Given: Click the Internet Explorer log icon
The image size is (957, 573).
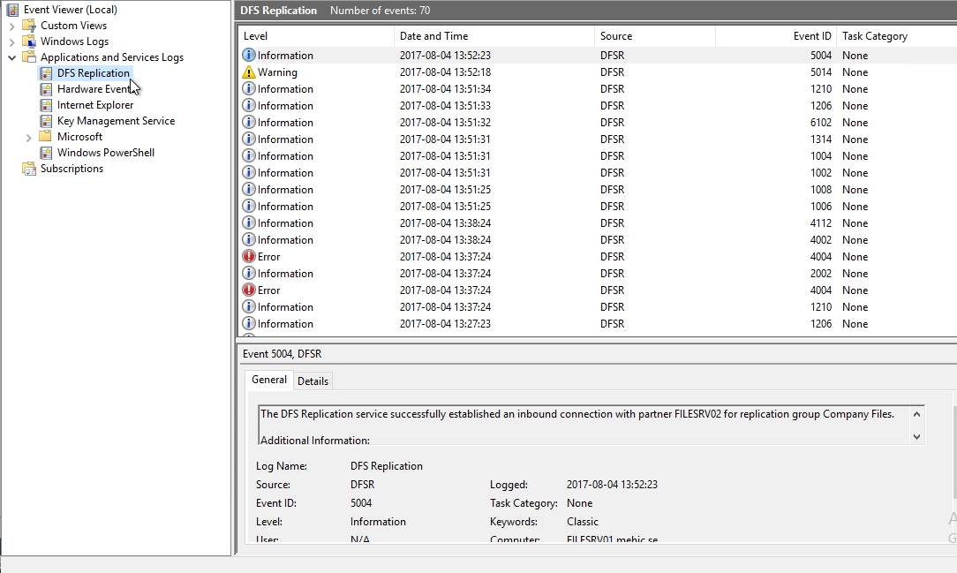Looking at the screenshot, I should [46, 105].
